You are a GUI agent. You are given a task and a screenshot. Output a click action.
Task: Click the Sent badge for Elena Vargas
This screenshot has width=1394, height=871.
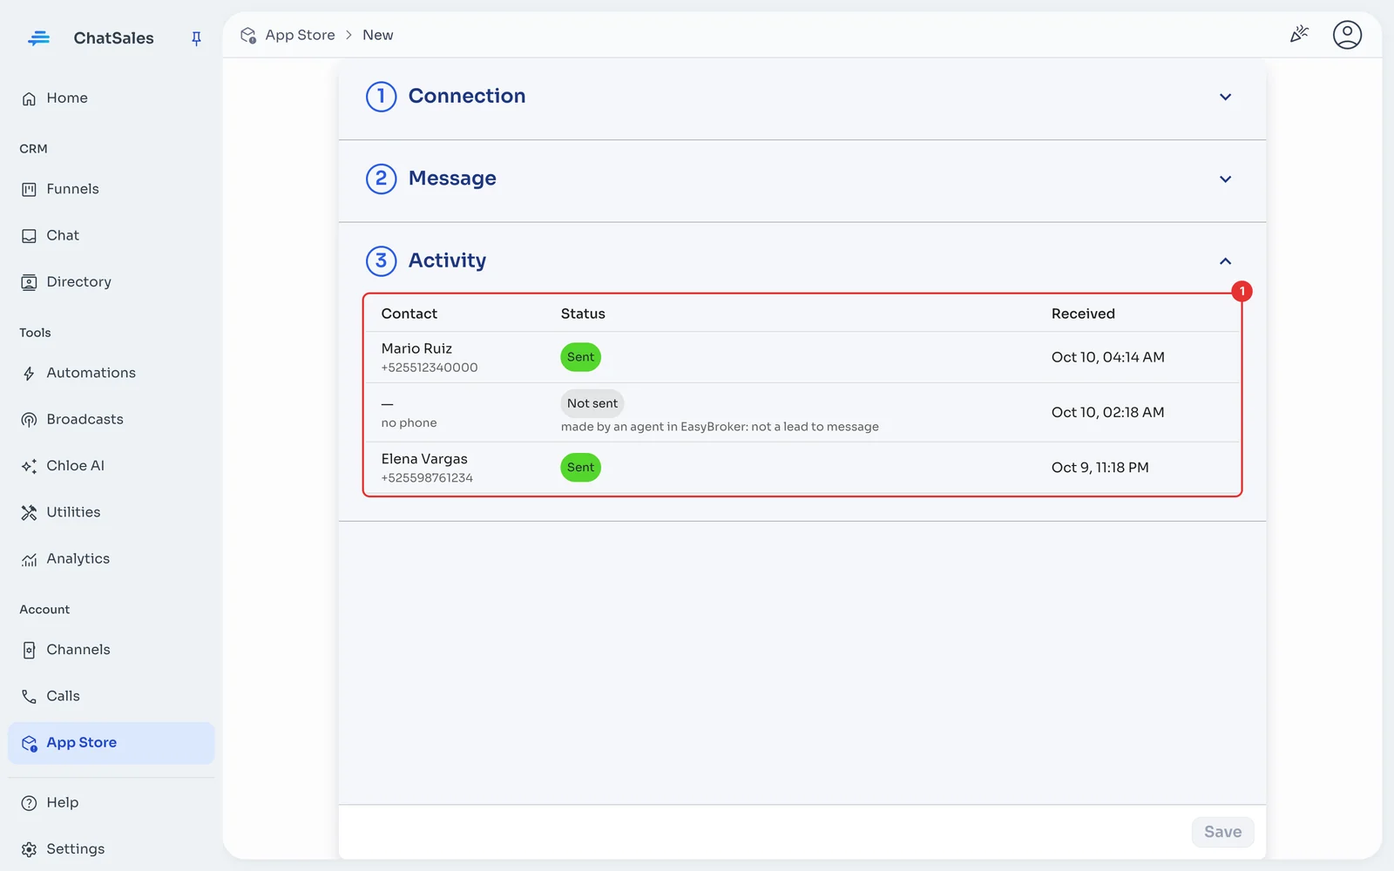click(580, 468)
